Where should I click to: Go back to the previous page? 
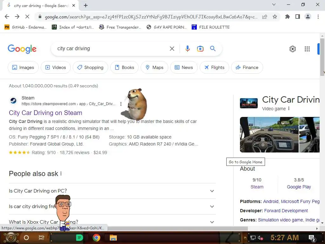(7, 17)
